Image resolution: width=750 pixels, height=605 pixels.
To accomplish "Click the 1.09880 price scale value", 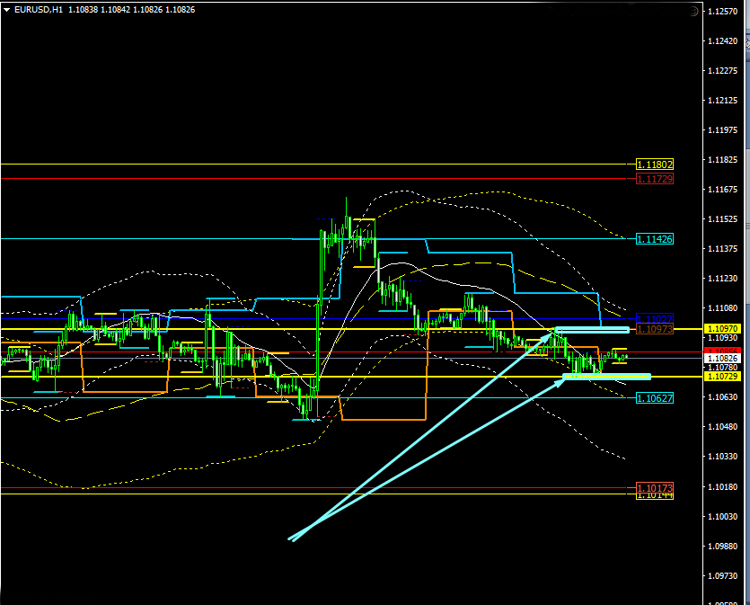I will 723,547.
